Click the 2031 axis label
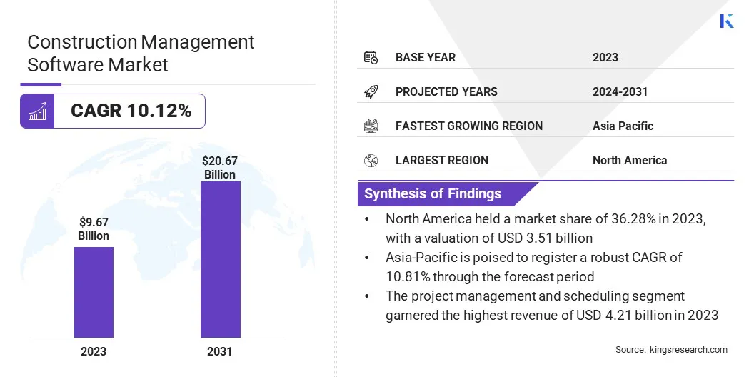This screenshot has height=377, width=754. (x=220, y=351)
